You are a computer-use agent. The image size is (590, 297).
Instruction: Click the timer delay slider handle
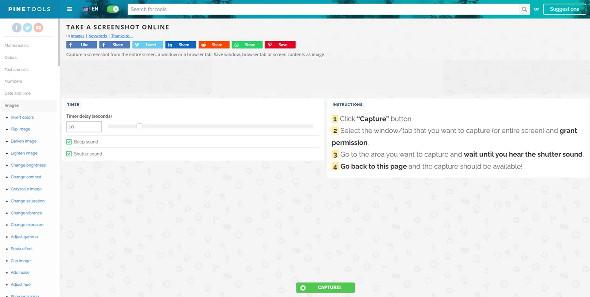(139, 126)
